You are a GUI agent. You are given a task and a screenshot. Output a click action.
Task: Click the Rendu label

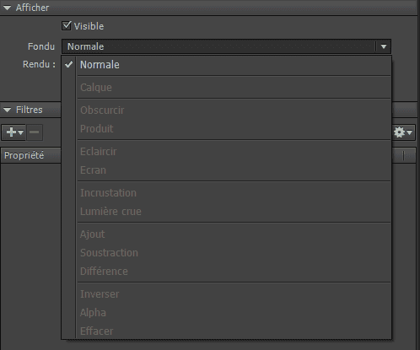pyautogui.click(x=39, y=64)
